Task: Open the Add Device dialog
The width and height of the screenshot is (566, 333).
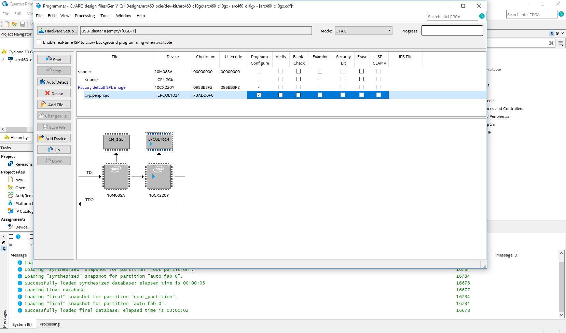Action: [x=54, y=138]
